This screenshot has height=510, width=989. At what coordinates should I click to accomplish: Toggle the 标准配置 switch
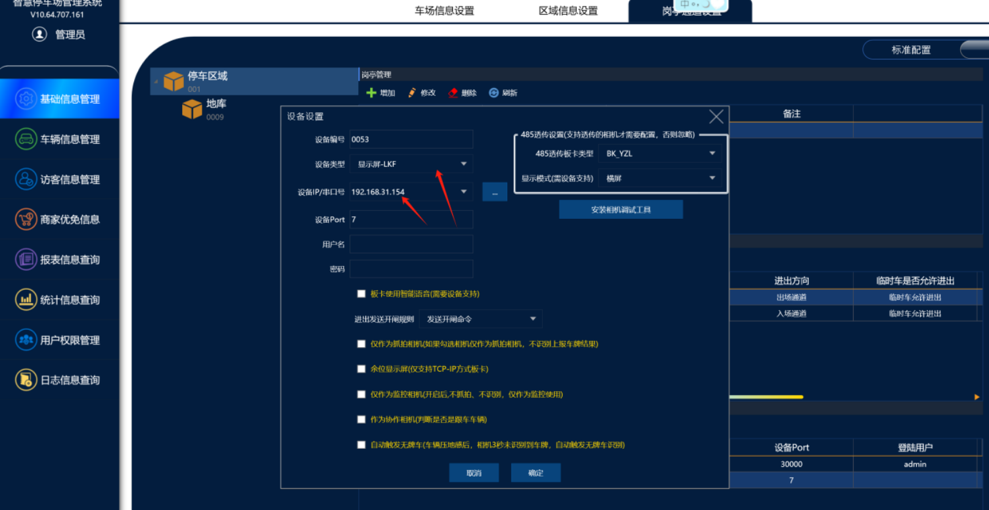974,50
